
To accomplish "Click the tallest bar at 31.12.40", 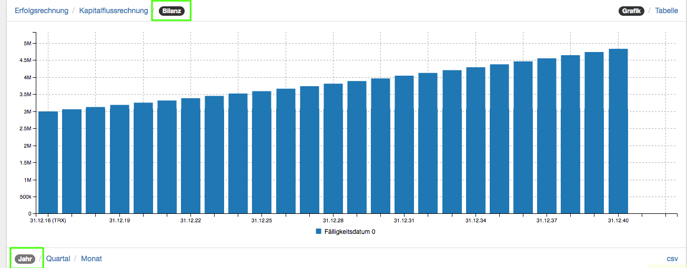I will click(618, 131).
